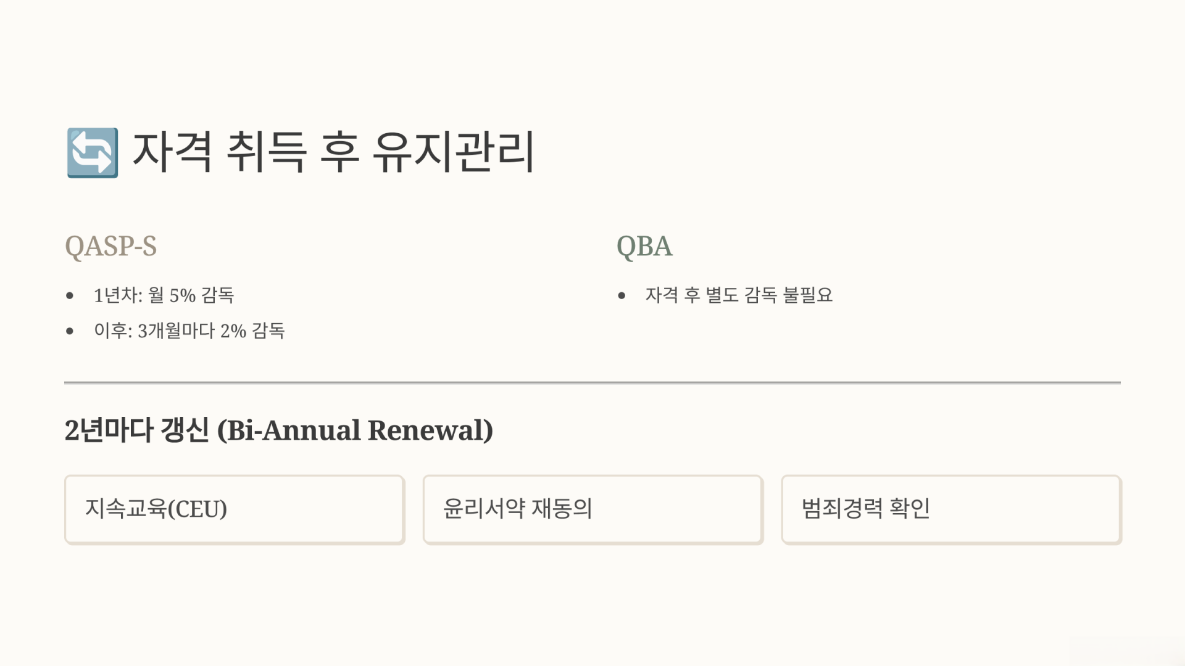Click the horizontal divider line
This screenshot has width=1185, height=666.
592,383
